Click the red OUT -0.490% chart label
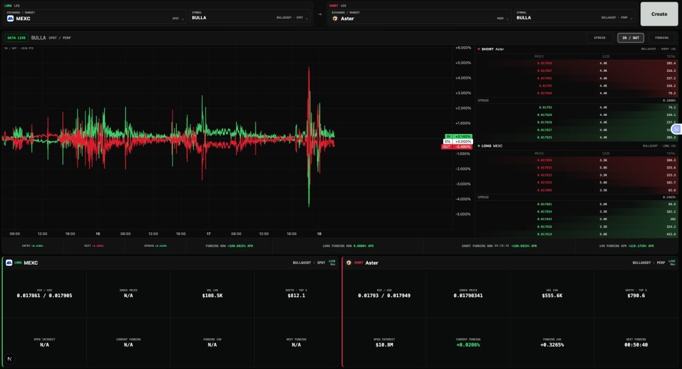Image resolution: width=682 pixels, height=369 pixels. click(457, 147)
